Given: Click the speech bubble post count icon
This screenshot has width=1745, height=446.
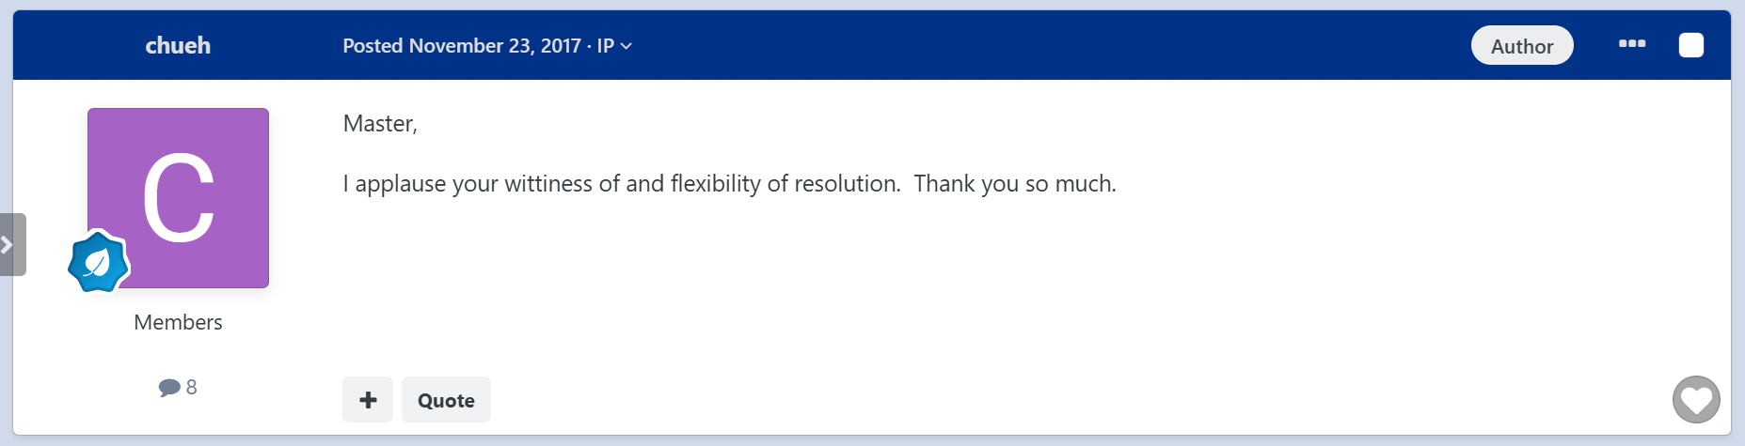Looking at the screenshot, I should pyautogui.click(x=169, y=387).
